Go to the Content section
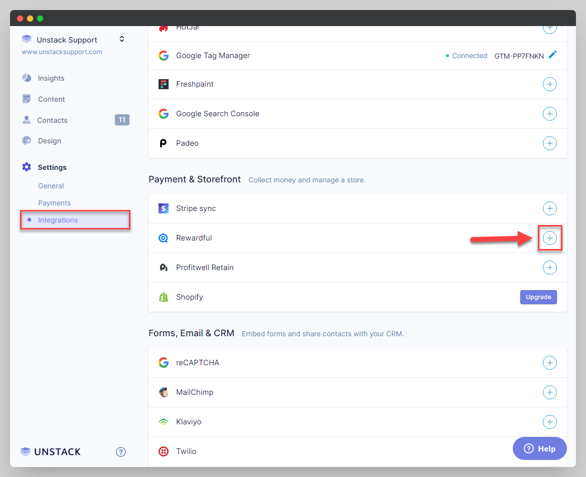This screenshot has width=586, height=477. (51, 99)
